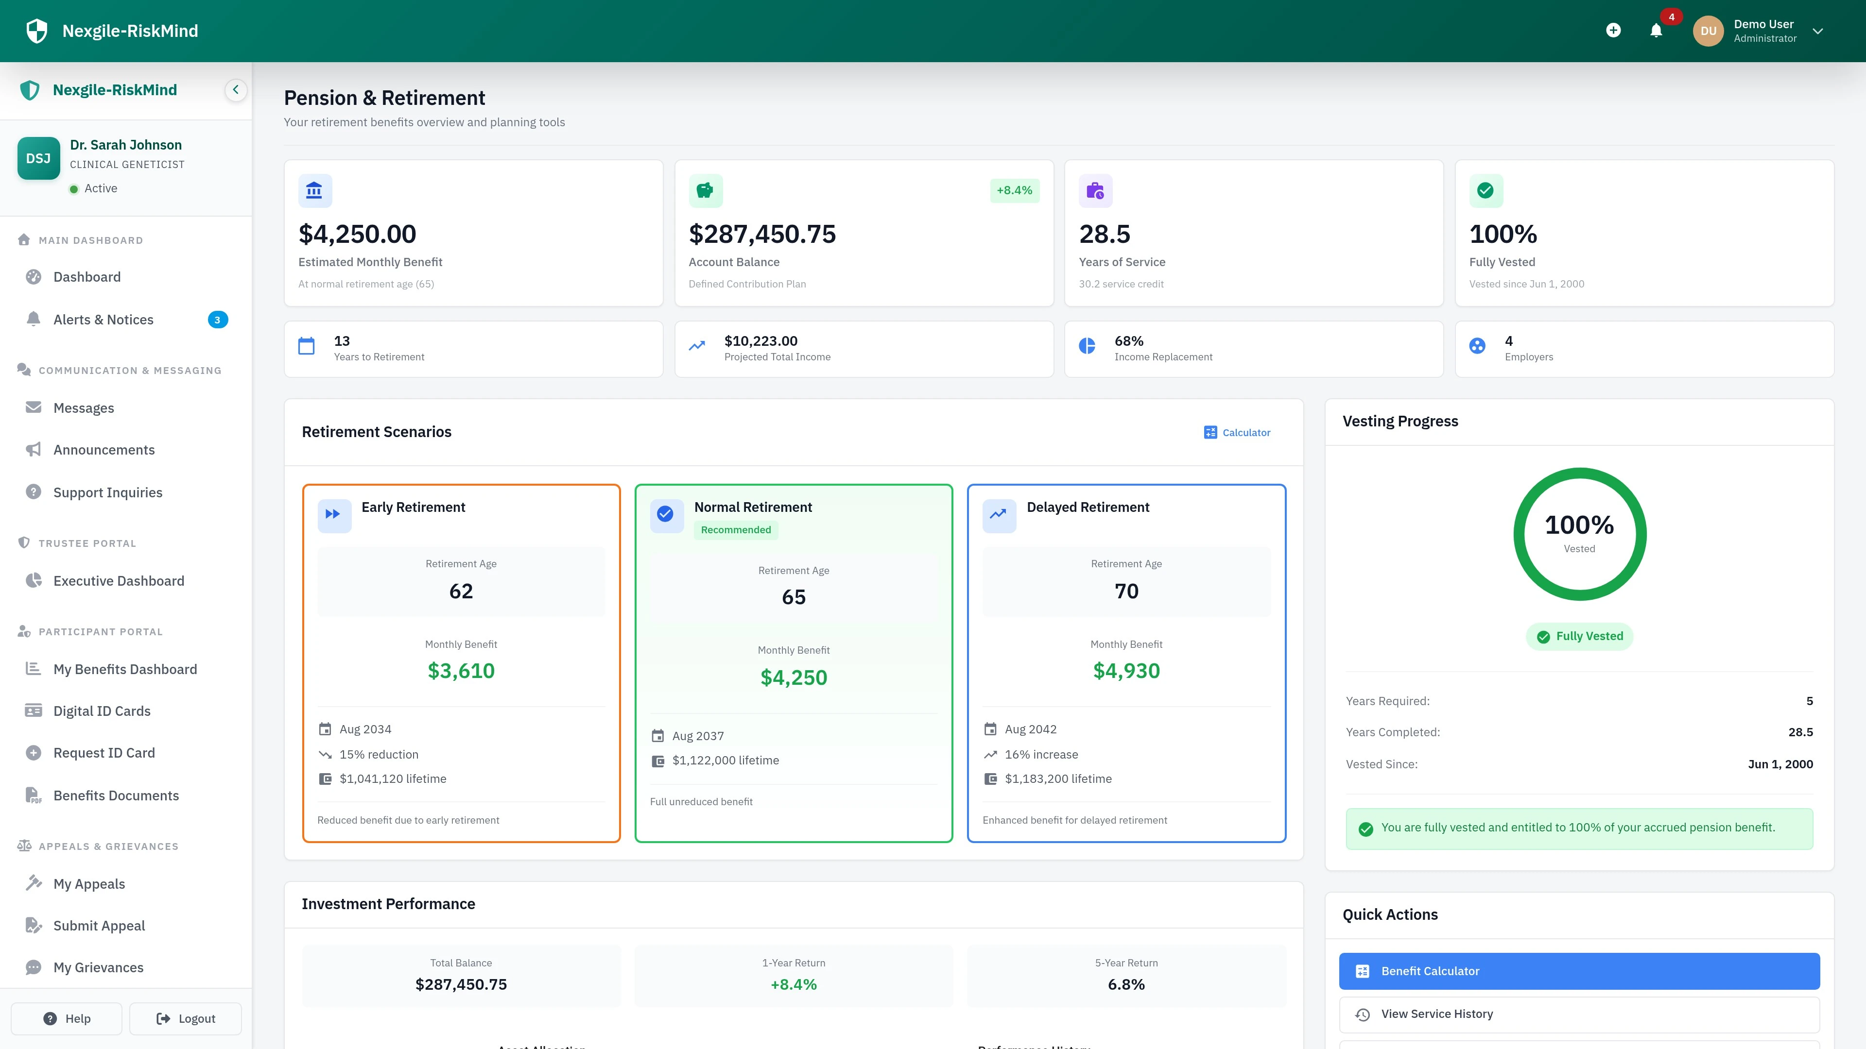Image resolution: width=1866 pixels, height=1049 pixels.
Task: Click the plus icon in the top header
Action: click(x=1613, y=31)
